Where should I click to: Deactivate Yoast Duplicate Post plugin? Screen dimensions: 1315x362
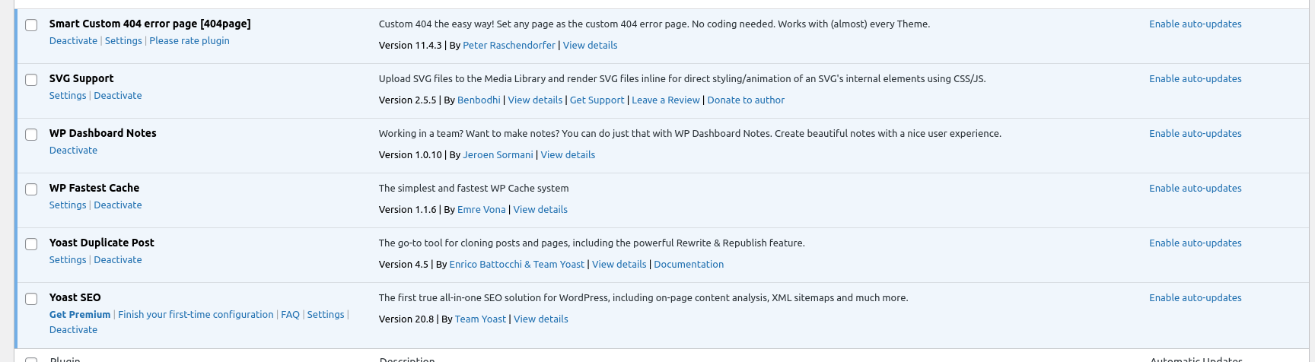click(117, 260)
